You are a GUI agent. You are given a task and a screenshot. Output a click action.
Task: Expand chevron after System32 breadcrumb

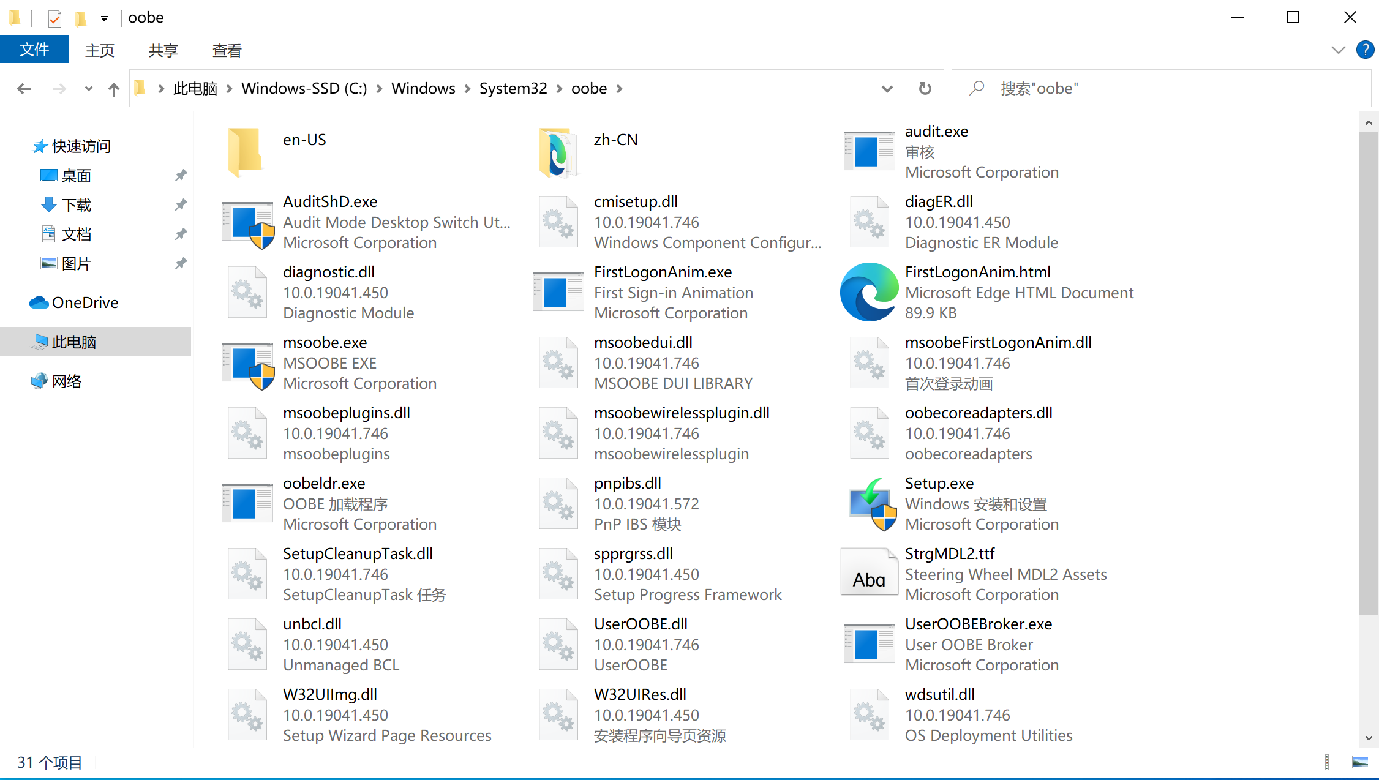559,89
